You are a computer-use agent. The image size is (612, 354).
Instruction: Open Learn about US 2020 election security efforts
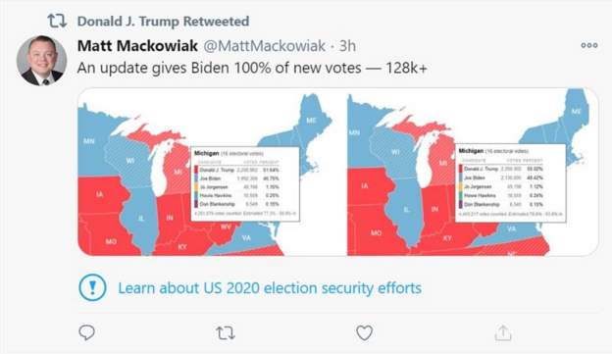[x=270, y=288]
